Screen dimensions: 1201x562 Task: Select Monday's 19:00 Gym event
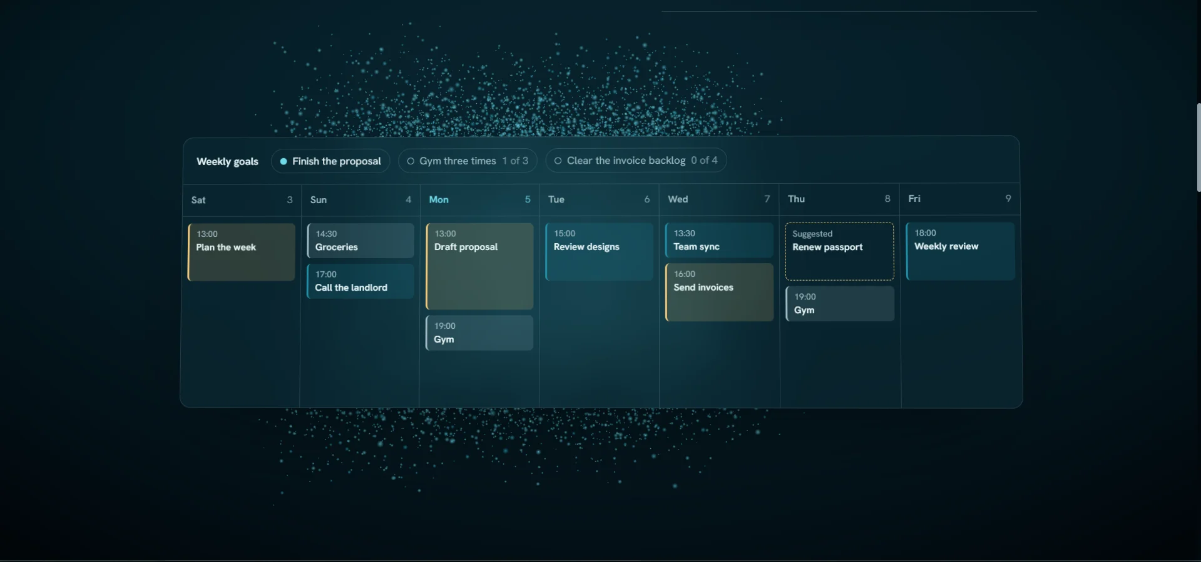pos(479,333)
